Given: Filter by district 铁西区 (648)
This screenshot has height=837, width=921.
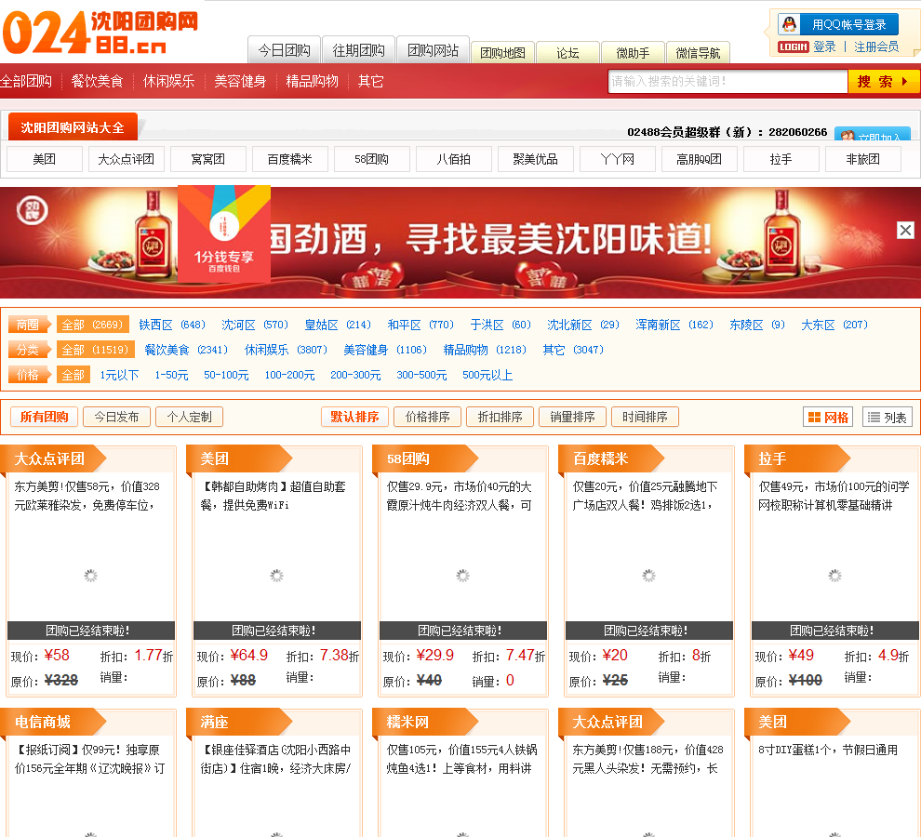Looking at the screenshot, I should (x=172, y=325).
